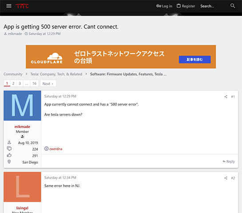This screenshot has width=242, height=213.
Task: Open Software: Firmware Updates breadcrumb
Action: click(128, 74)
